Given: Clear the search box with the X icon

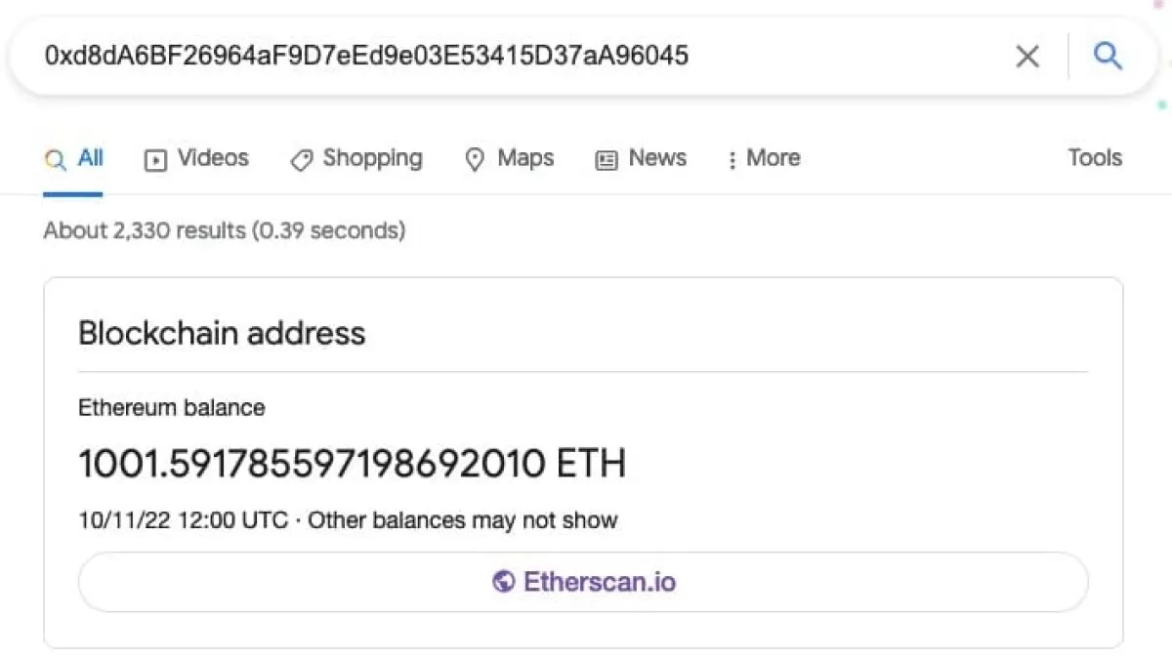Looking at the screenshot, I should pos(1027,57).
